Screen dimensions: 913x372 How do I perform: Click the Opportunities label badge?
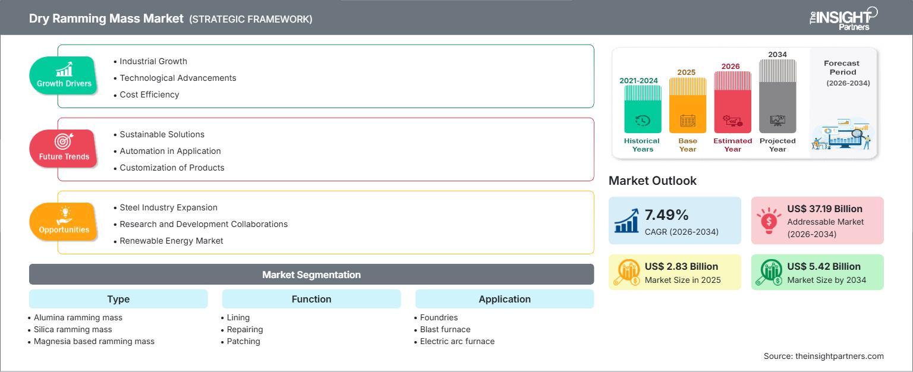tap(64, 222)
